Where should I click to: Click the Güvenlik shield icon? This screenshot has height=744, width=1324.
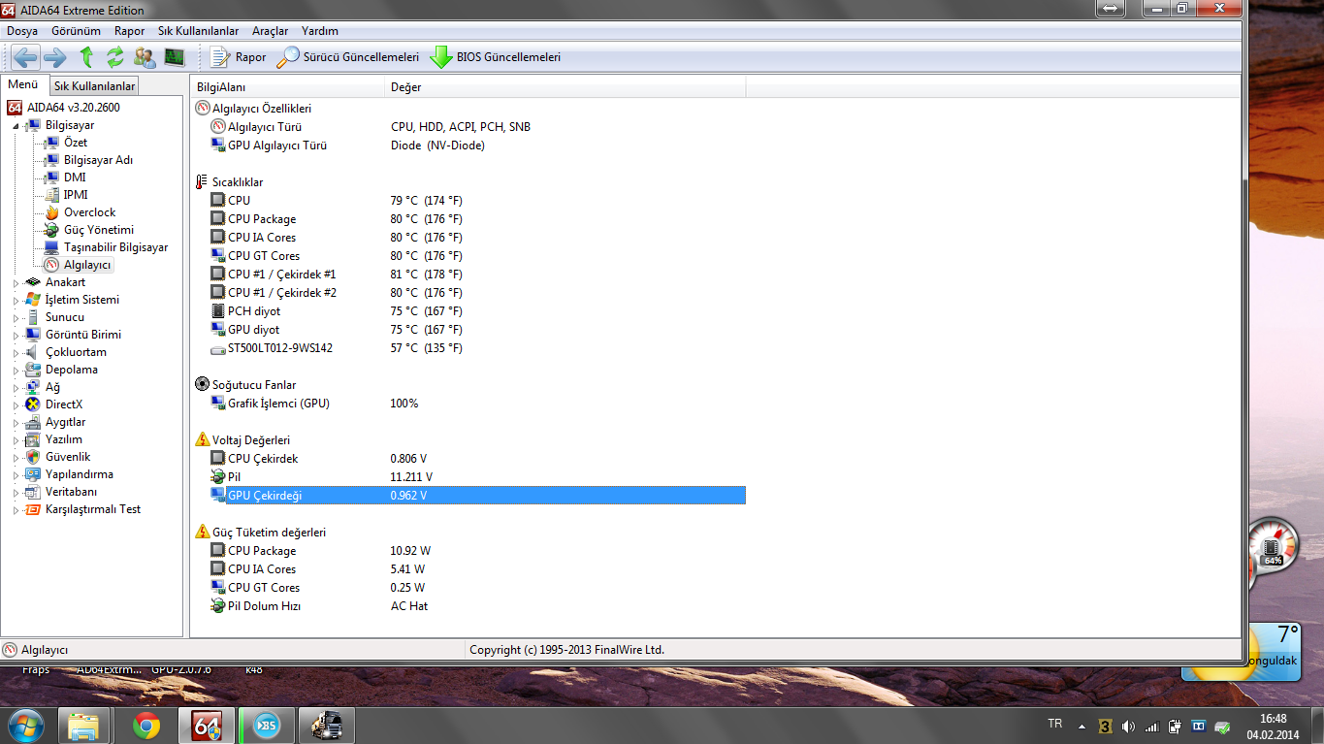tap(34, 457)
